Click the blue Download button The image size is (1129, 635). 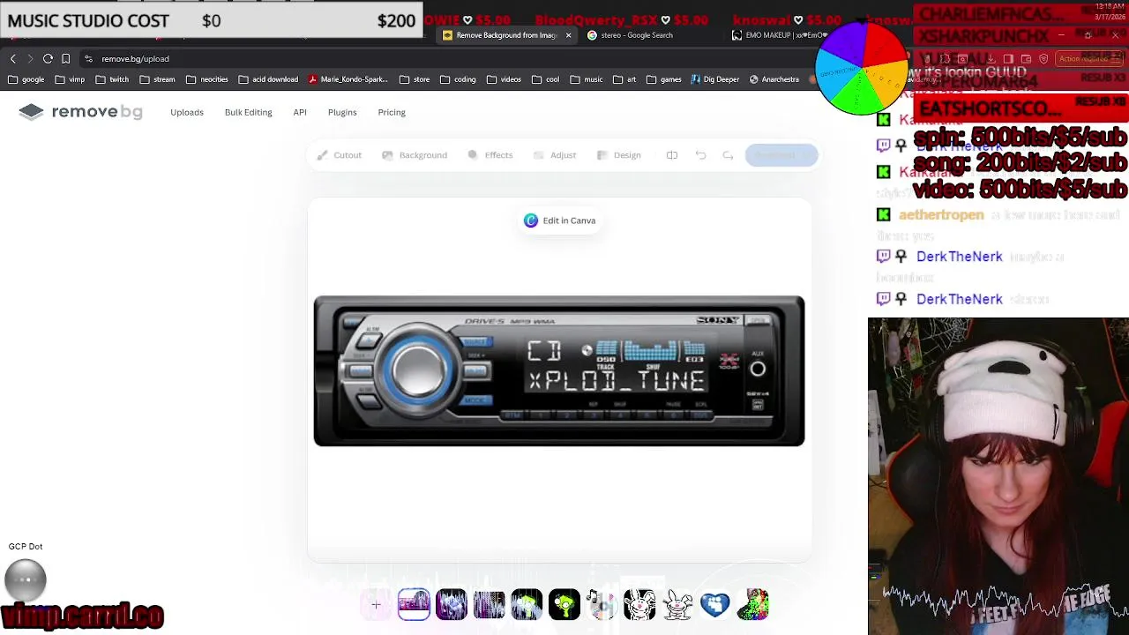click(781, 155)
